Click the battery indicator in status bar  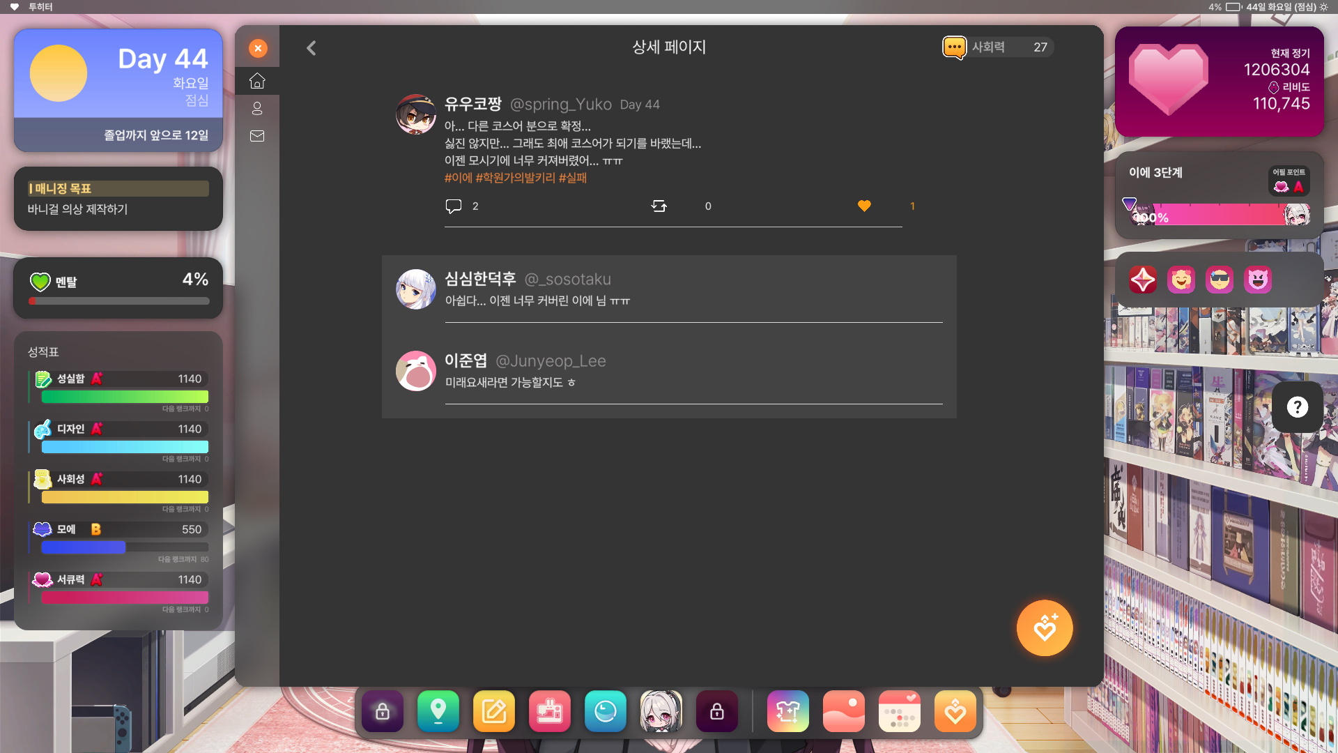pyautogui.click(x=1233, y=7)
